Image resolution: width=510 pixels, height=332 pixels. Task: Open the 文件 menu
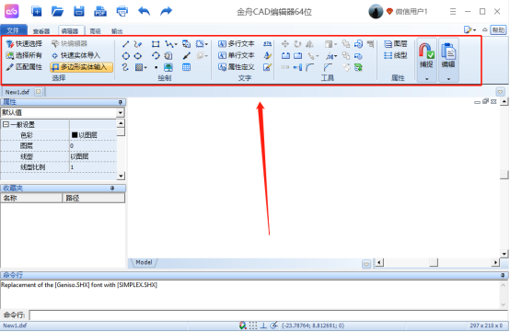13,30
